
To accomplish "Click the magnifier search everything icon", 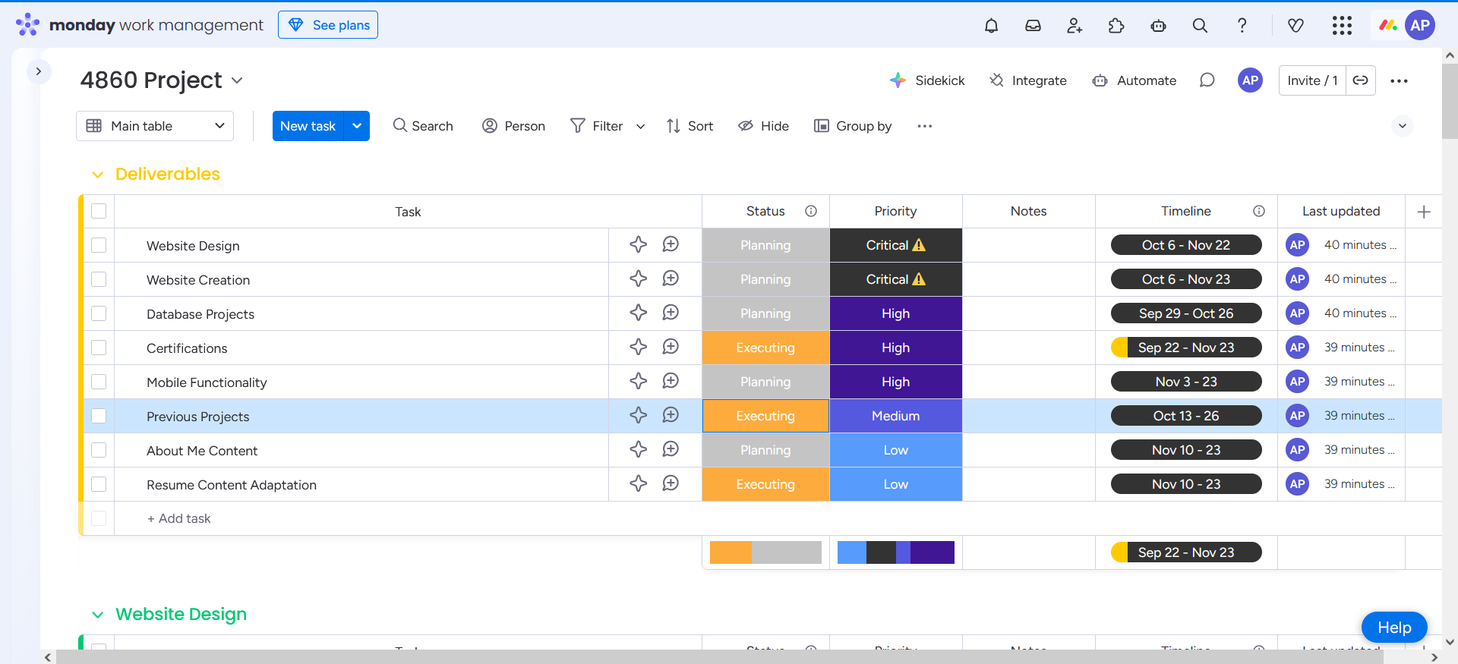I will pyautogui.click(x=1200, y=26).
